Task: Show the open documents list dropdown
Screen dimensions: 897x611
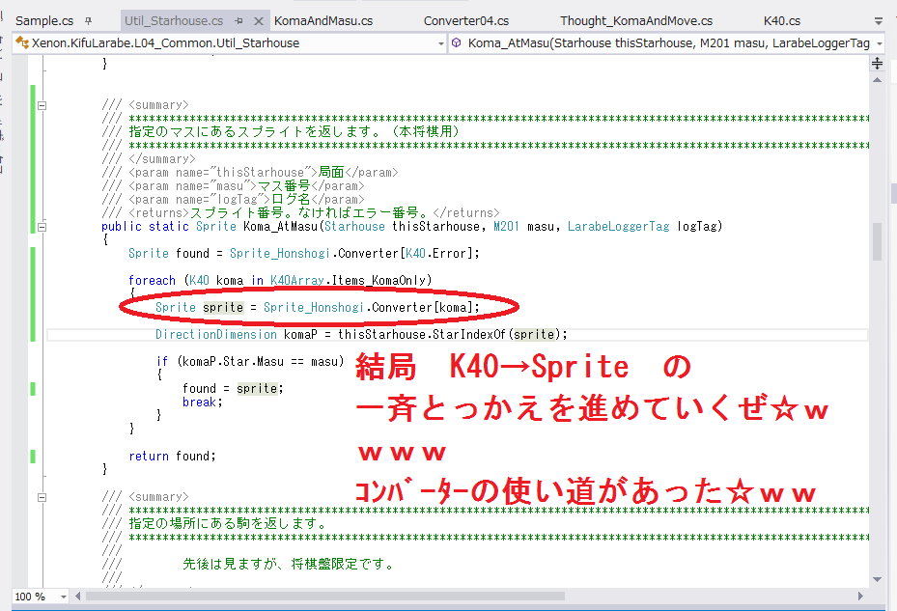Action: coord(878,21)
